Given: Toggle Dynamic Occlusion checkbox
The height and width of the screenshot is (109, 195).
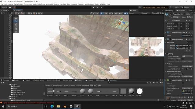Looking at the screenshot, I should click(x=183, y=74).
